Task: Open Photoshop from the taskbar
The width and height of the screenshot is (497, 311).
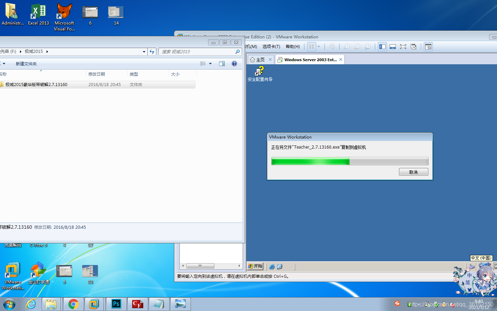Action: click(x=116, y=304)
